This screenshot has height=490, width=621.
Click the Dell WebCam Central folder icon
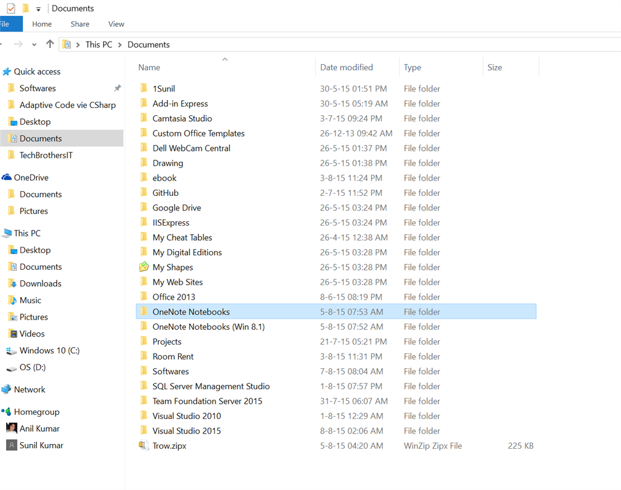pos(144,148)
